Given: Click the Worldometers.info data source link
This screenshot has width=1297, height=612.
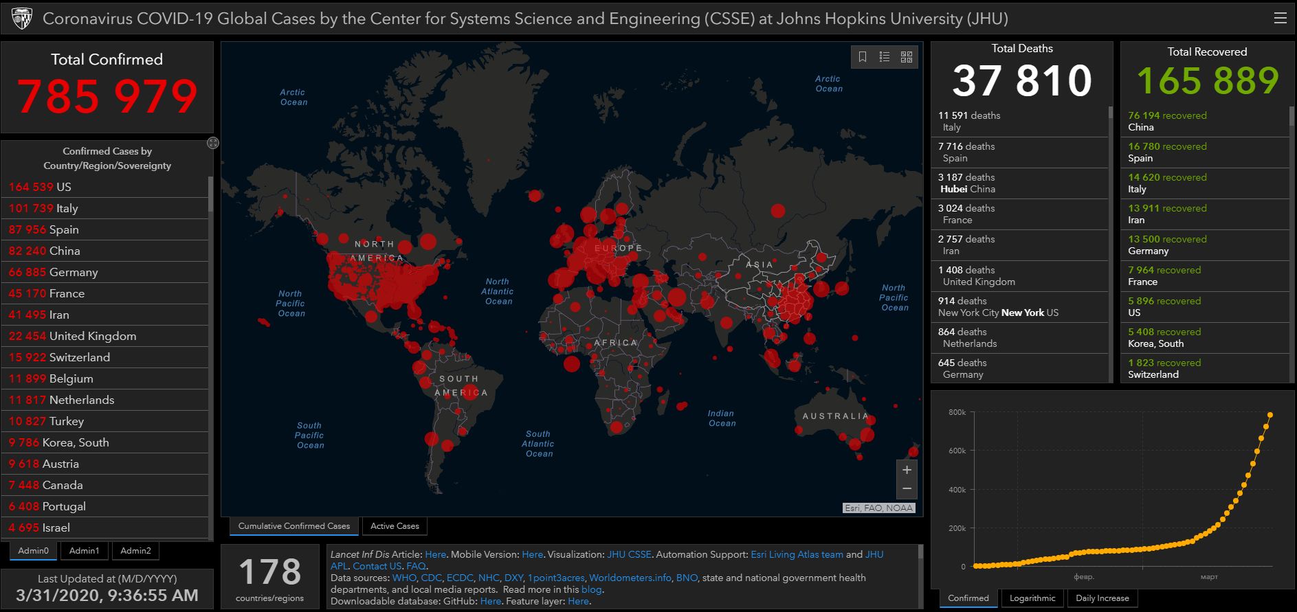Looking at the screenshot, I should (x=630, y=578).
